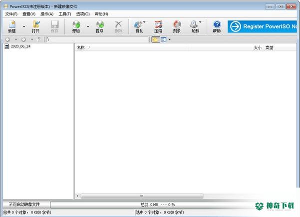Select the 2020_06_24 tree item
The height and width of the screenshot is (217, 300).
(x=20, y=46)
